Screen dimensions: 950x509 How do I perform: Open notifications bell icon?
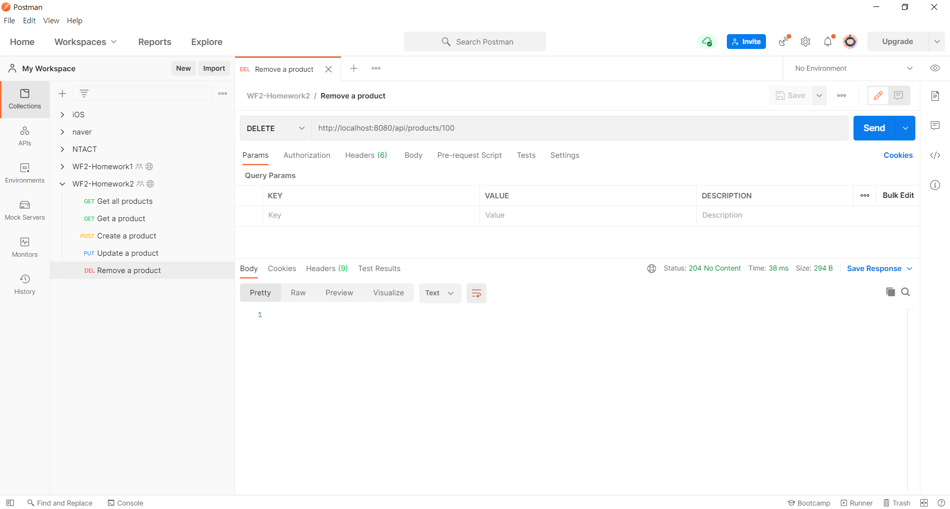(x=828, y=42)
